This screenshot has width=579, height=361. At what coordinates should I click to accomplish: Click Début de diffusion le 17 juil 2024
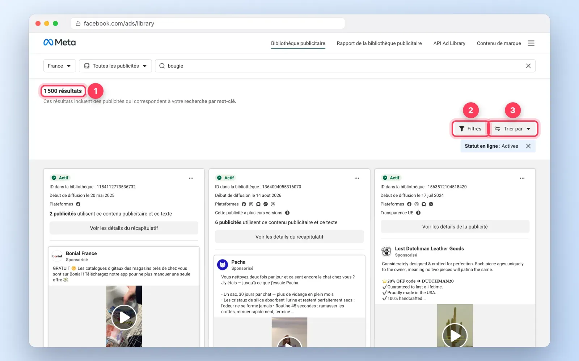[x=412, y=196]
